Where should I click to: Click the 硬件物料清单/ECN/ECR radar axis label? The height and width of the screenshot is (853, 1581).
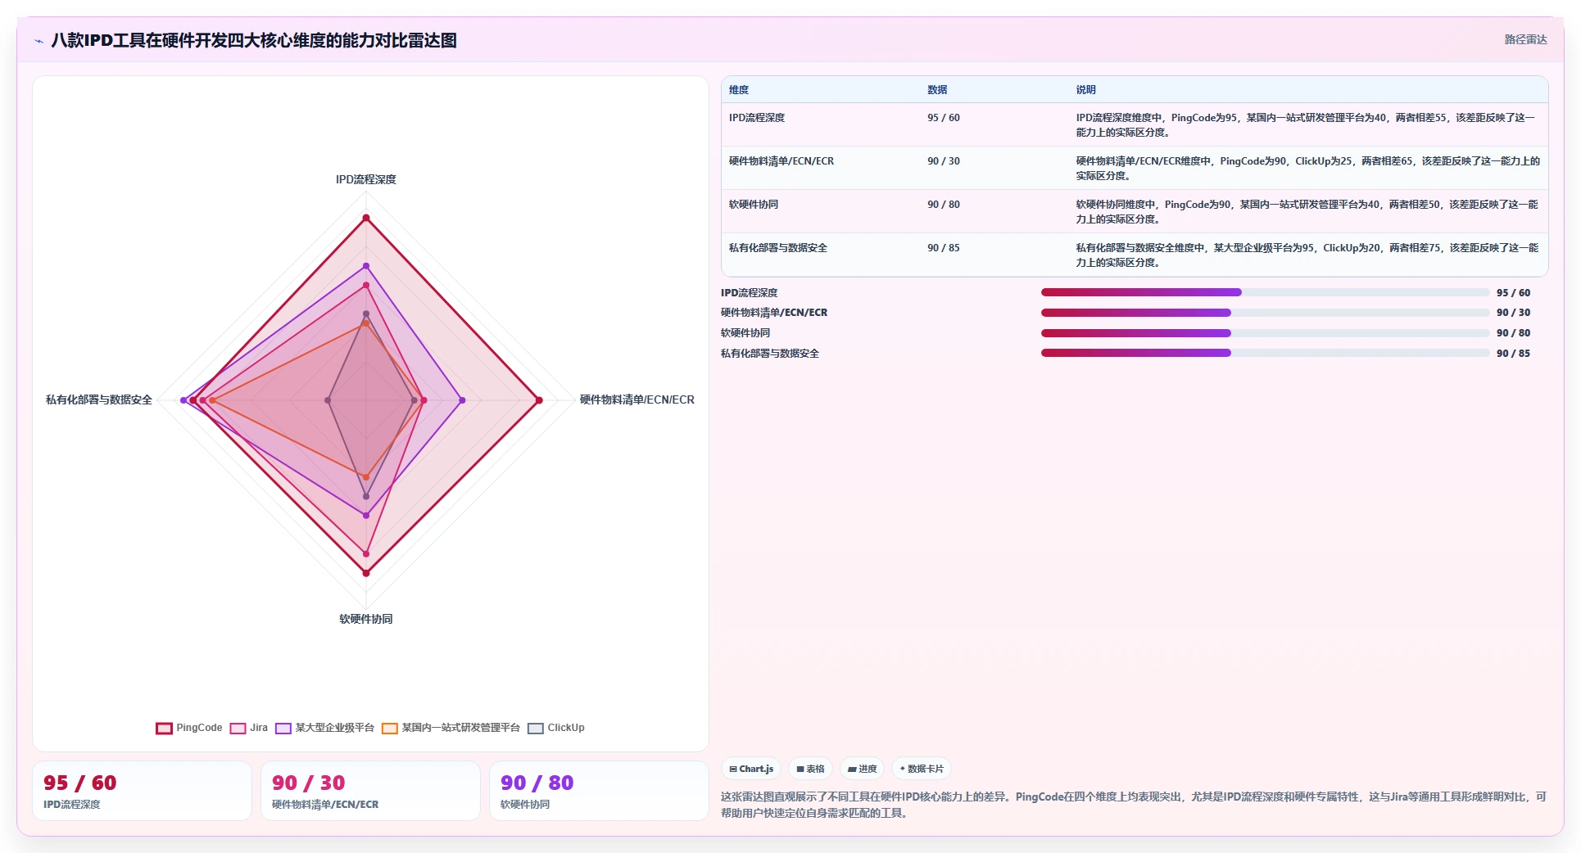coord(636,399)
